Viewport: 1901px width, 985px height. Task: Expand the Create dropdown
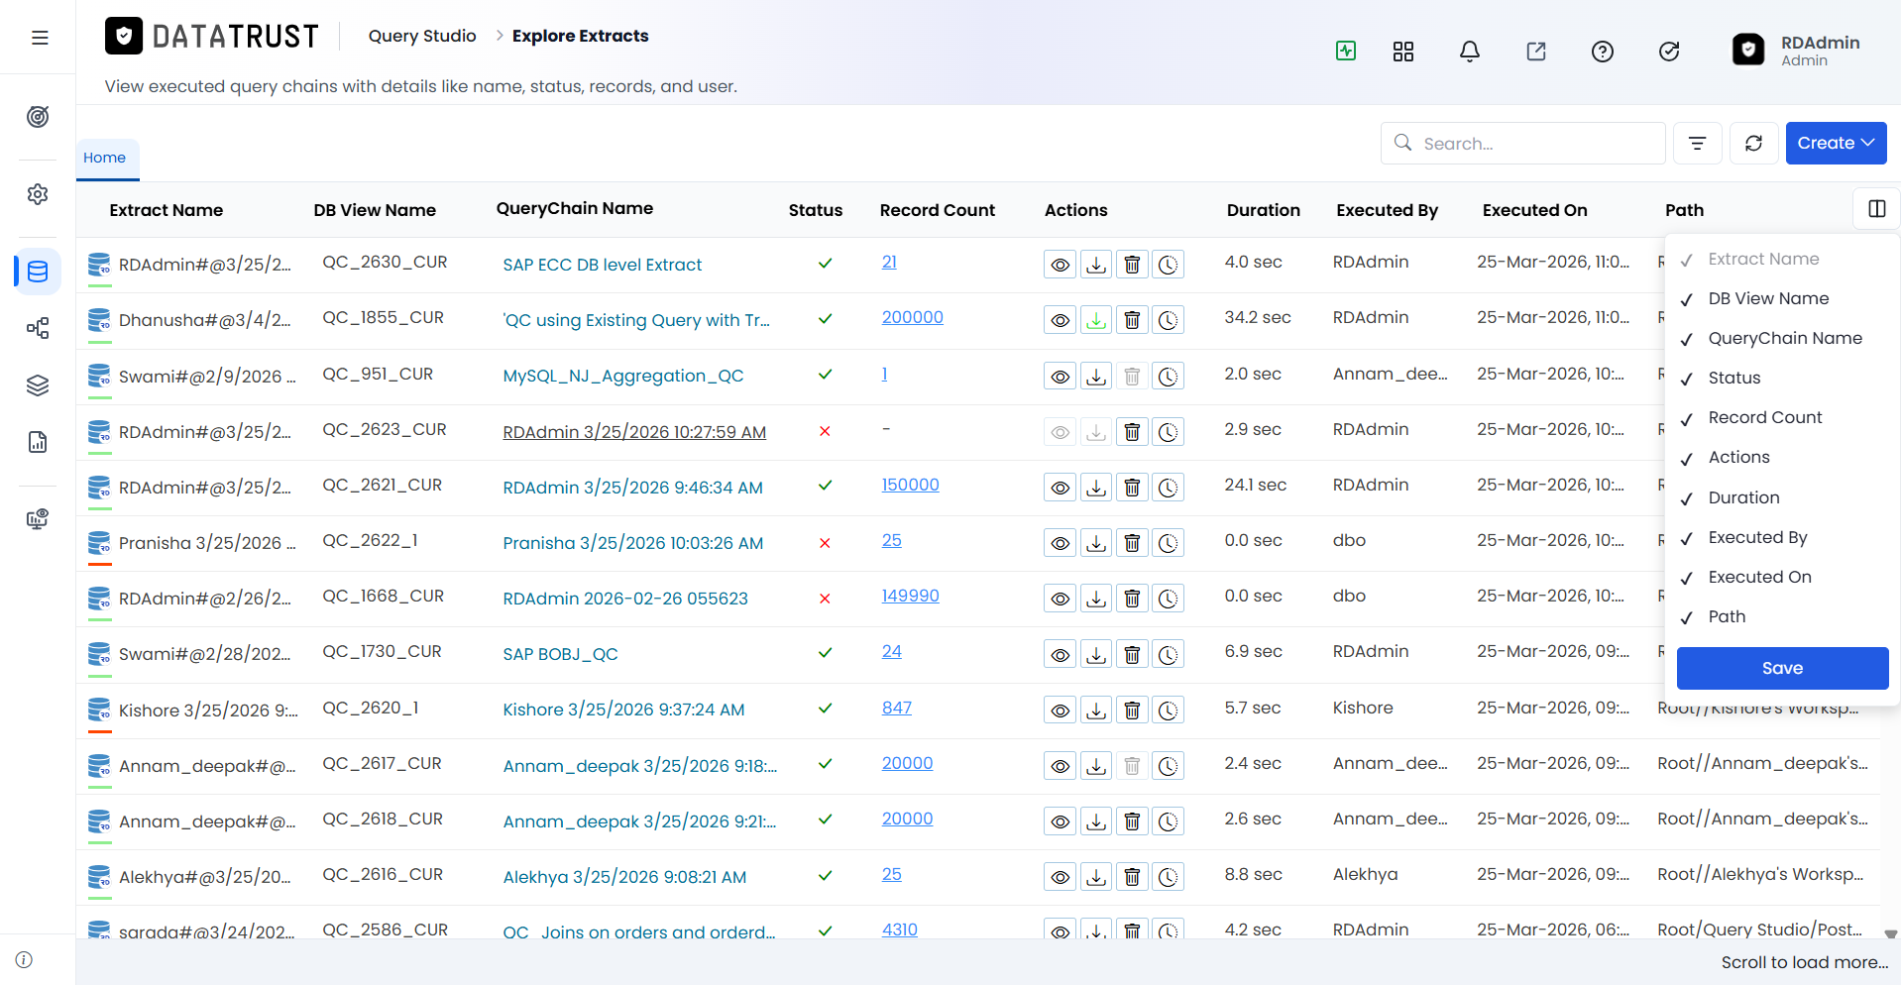pyautogui.click(x=1836, y=143)
